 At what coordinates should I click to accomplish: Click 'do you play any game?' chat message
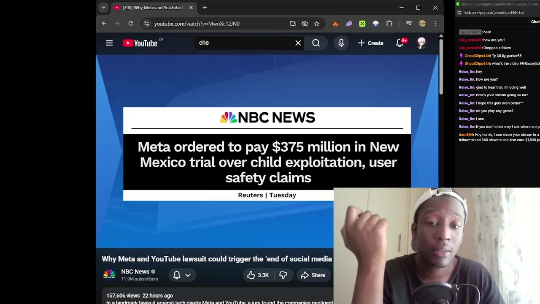pyautogui.click(x=495, y=111)
